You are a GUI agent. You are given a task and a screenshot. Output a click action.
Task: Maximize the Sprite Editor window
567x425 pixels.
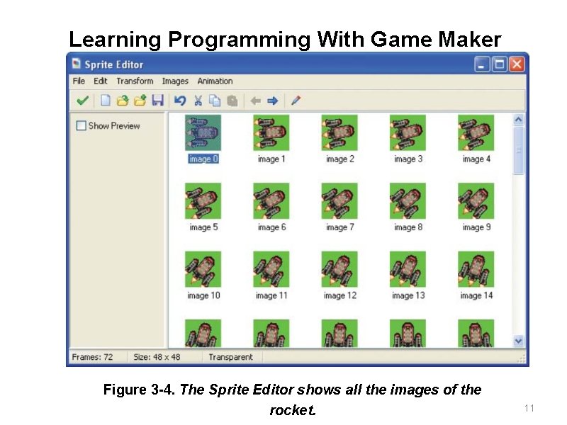pos(500,64)
